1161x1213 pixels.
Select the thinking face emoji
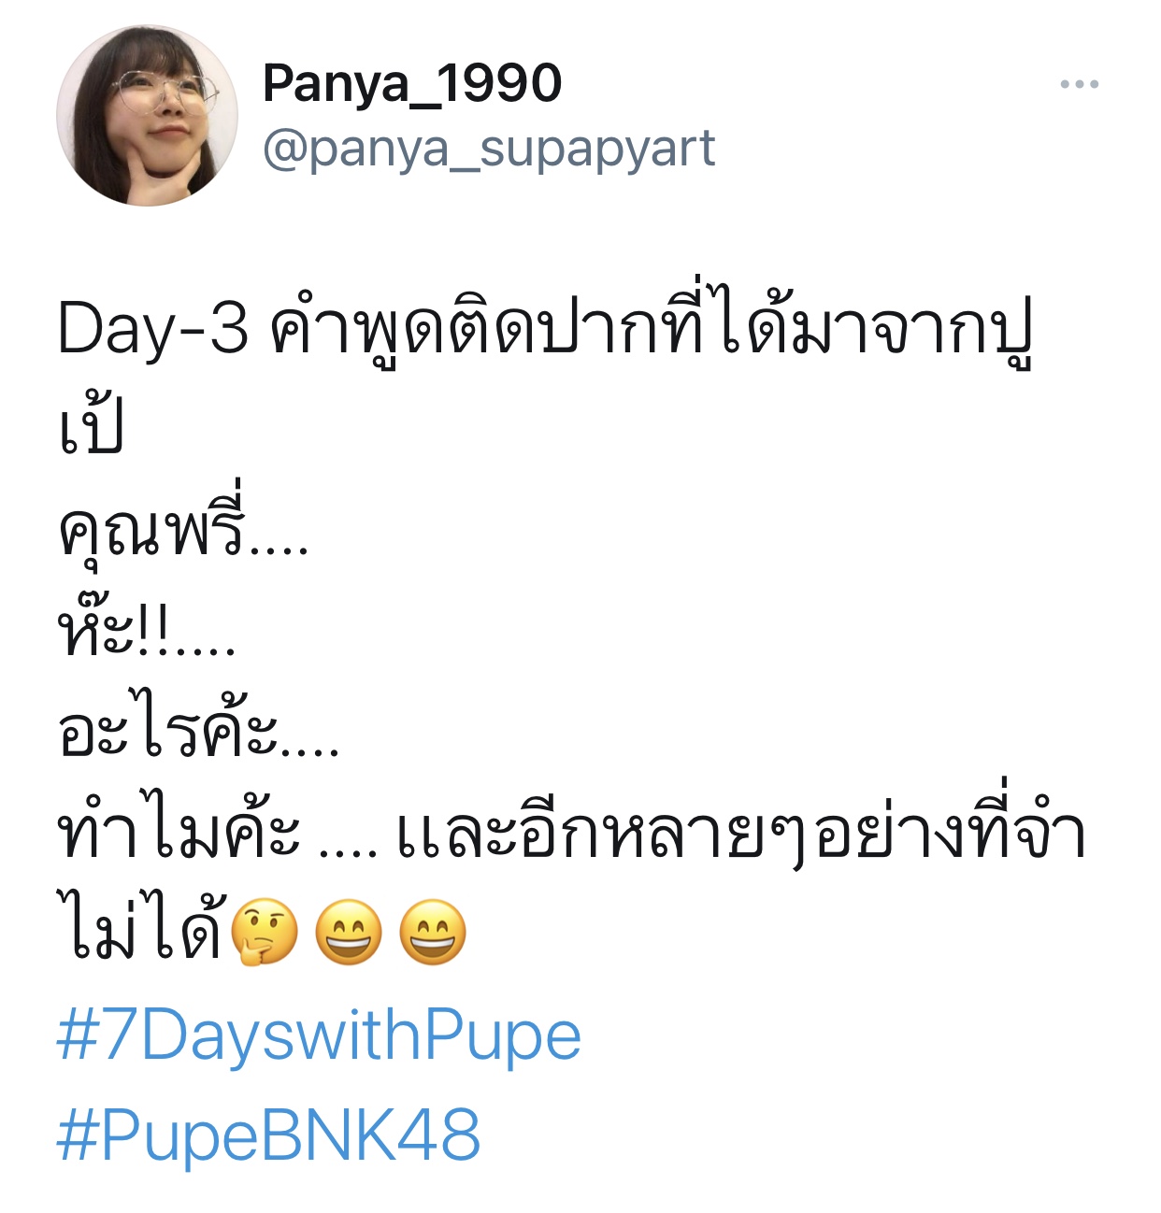click(265, 933)
